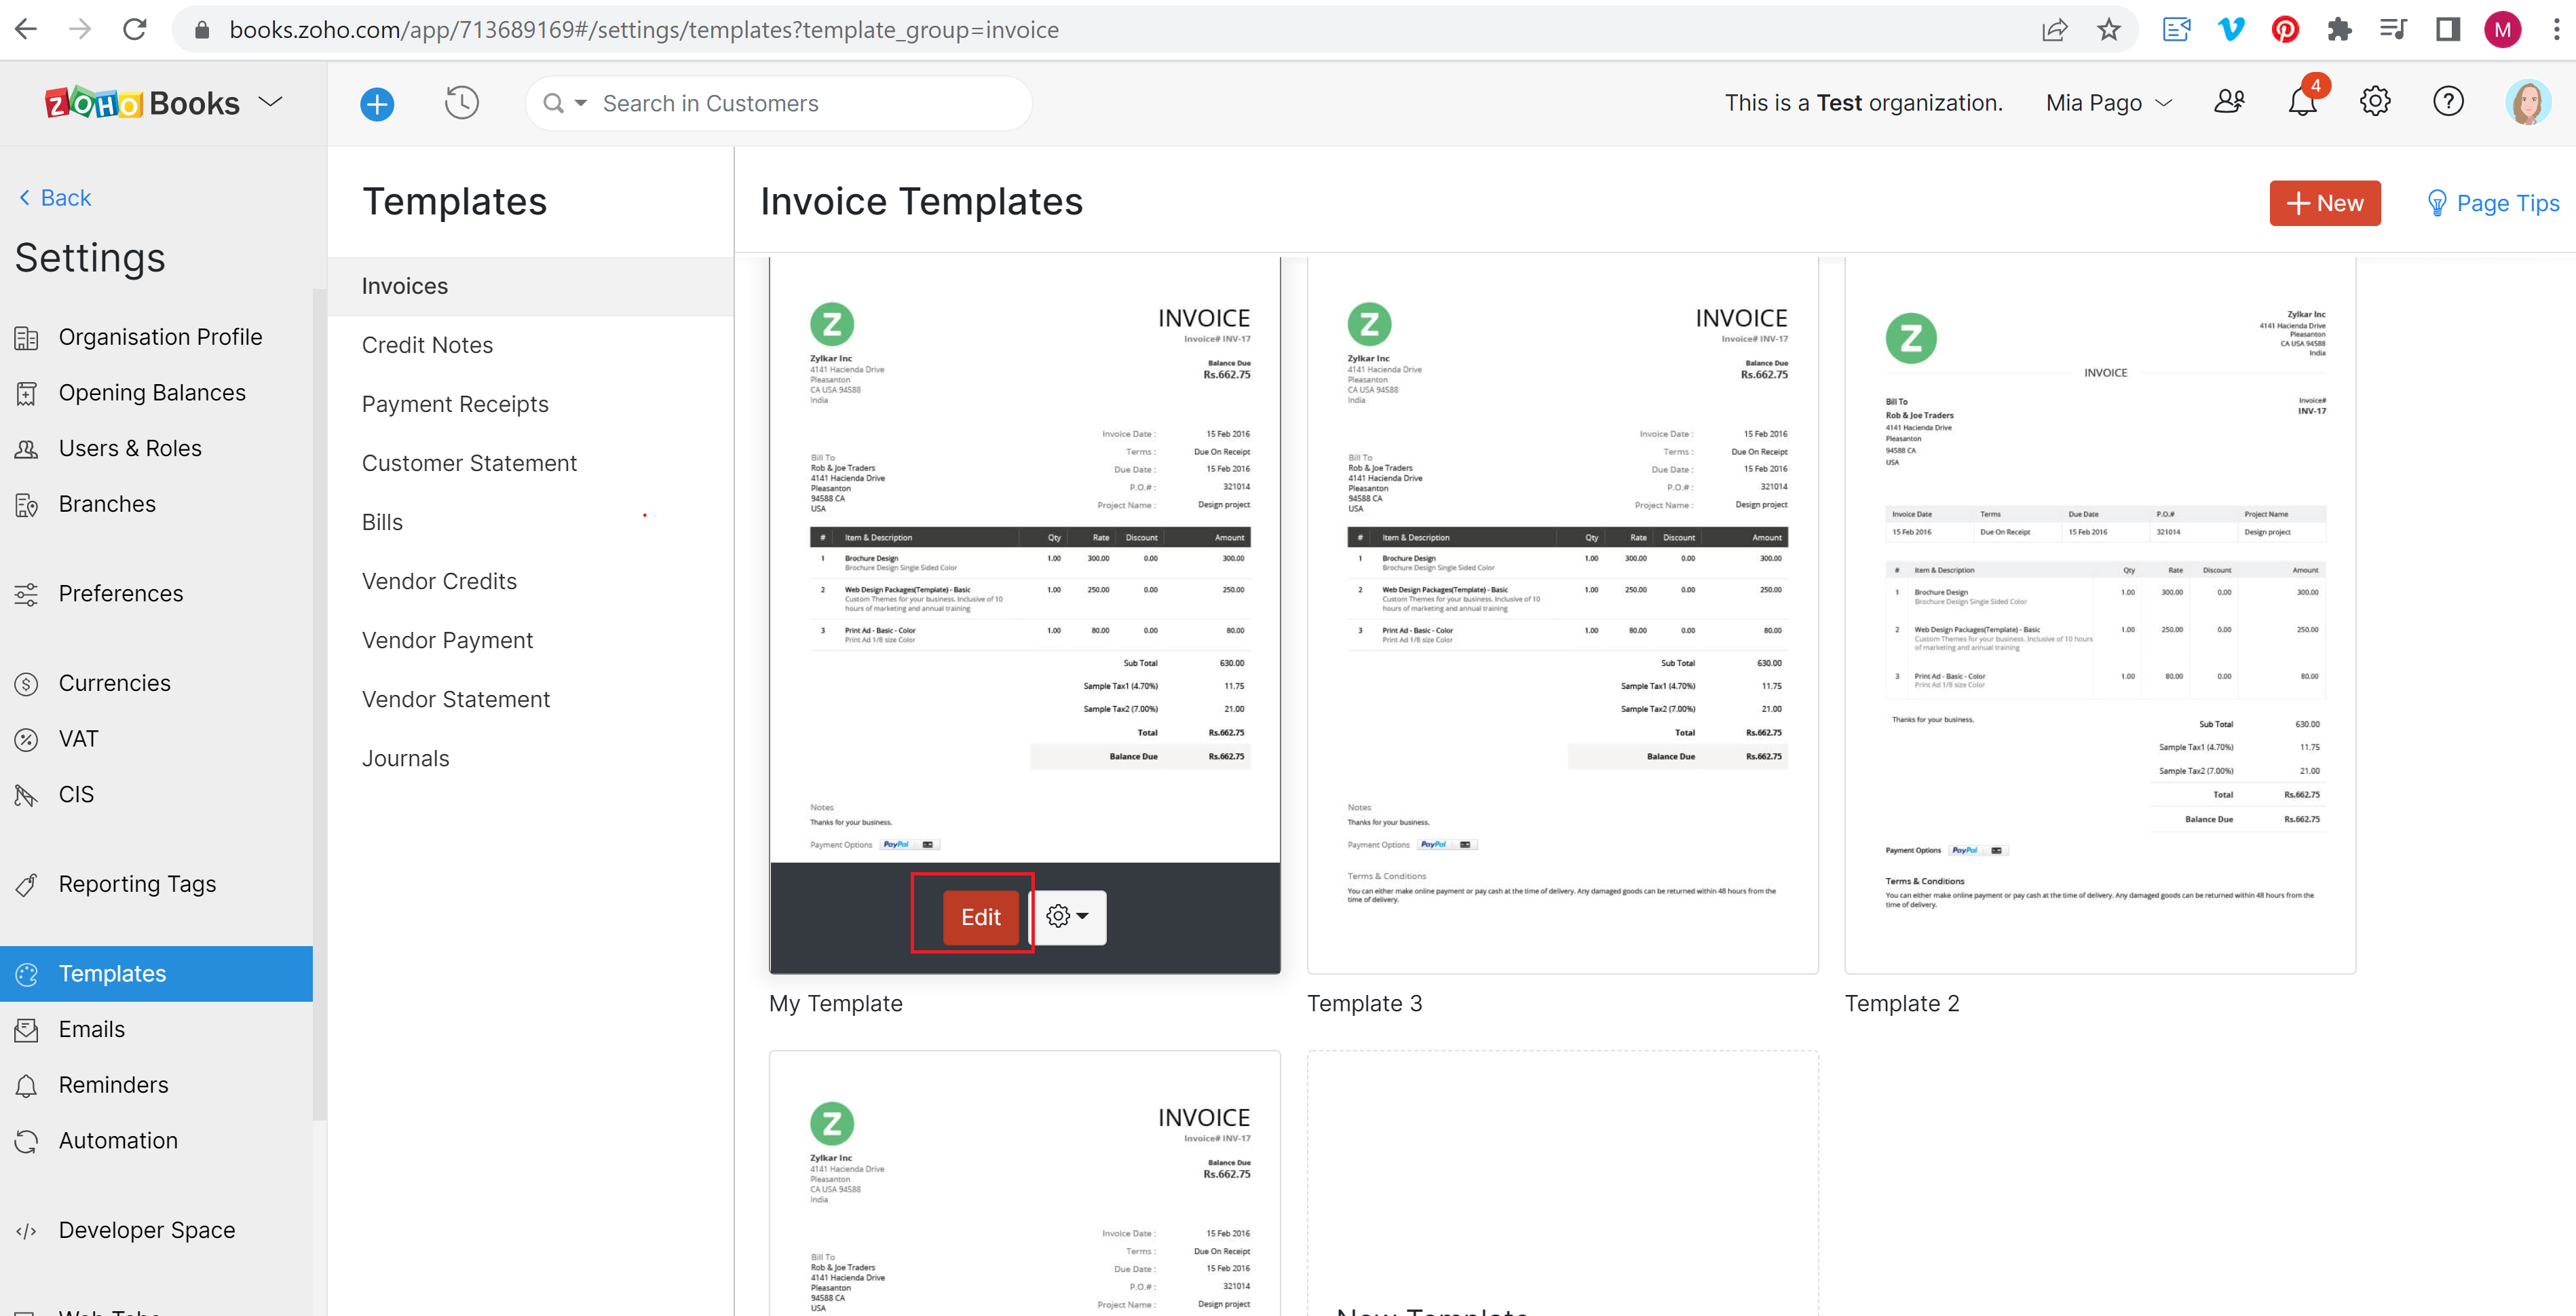Reload the page with the refresh icon
This screenshot has width=2576, height=1316.
pos(135,29)
